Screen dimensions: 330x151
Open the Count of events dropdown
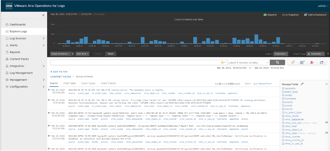click(x=60, y=54)
